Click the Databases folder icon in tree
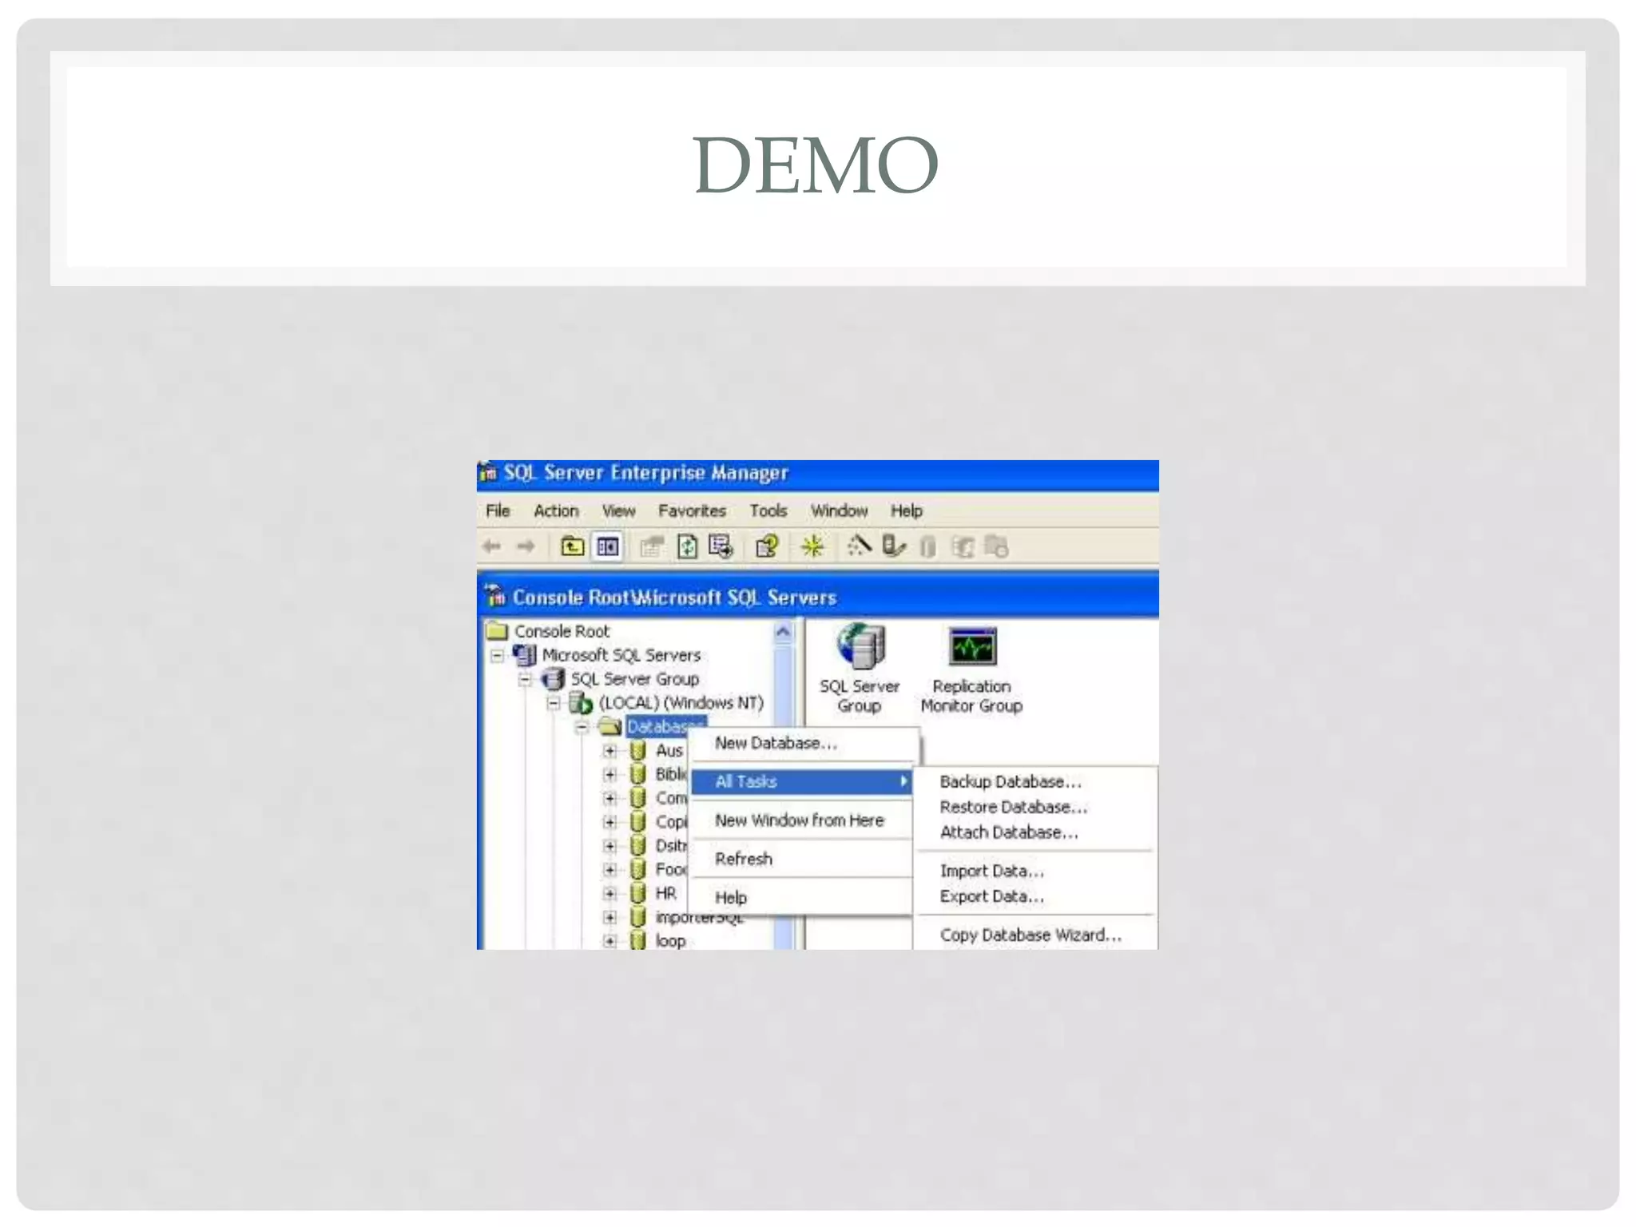The width and height of the screenshot is (1636, 1227). tap(610, 727)
